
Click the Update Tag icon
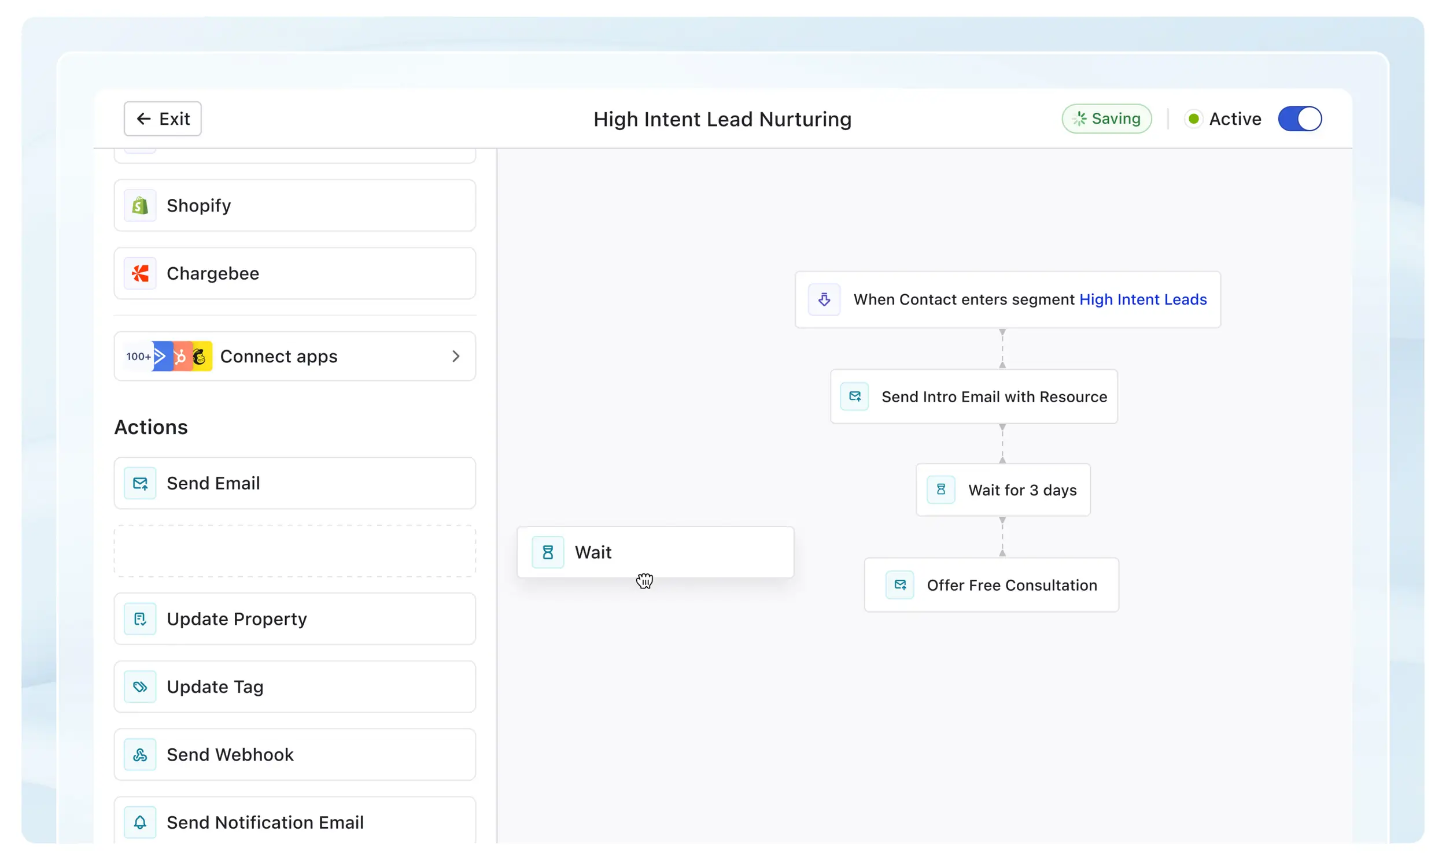(140, 686)
